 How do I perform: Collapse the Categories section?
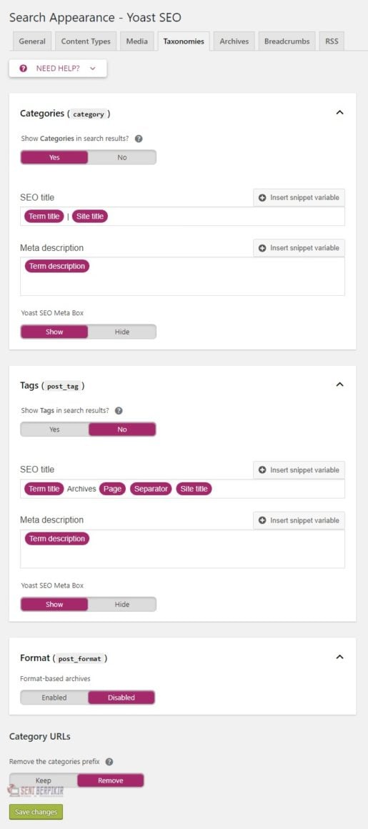pos(340,113)
